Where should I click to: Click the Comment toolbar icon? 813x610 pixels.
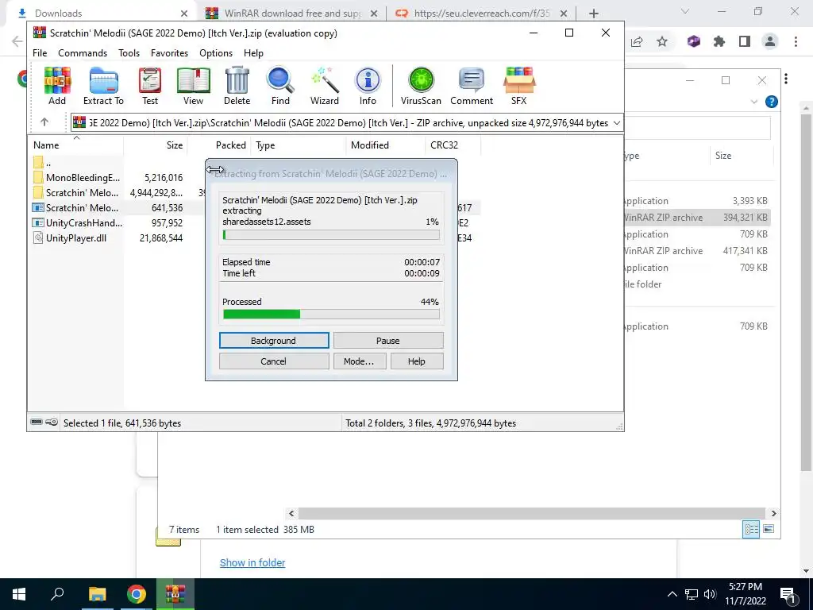[472, 86]
